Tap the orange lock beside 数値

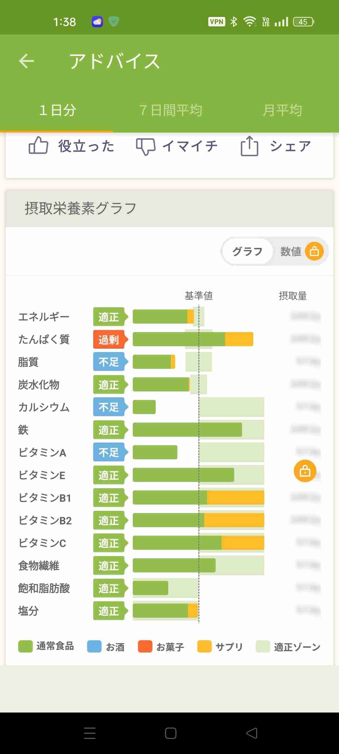314,251
